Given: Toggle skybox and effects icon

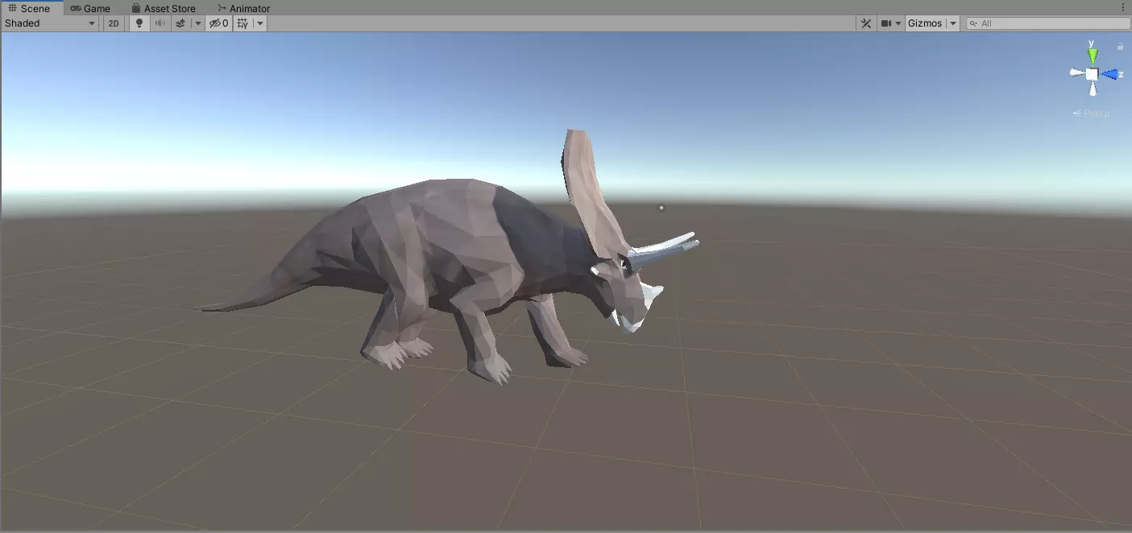Looking at the screenshot, I should (x=181, y=23).
